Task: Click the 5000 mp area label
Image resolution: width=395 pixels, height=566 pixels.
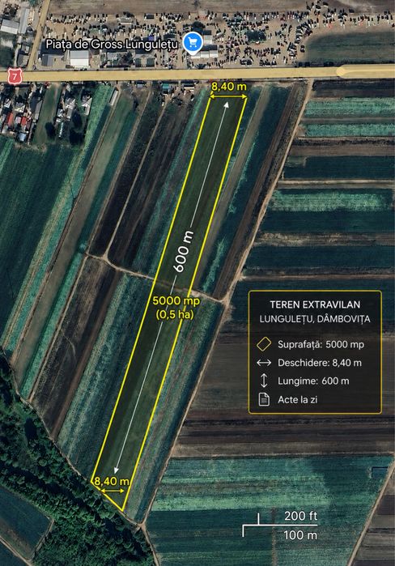Action: (176, 301)
